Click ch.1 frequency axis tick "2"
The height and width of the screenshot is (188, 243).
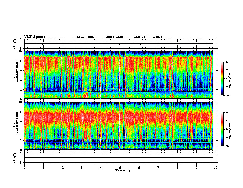(x=21, y=89)
